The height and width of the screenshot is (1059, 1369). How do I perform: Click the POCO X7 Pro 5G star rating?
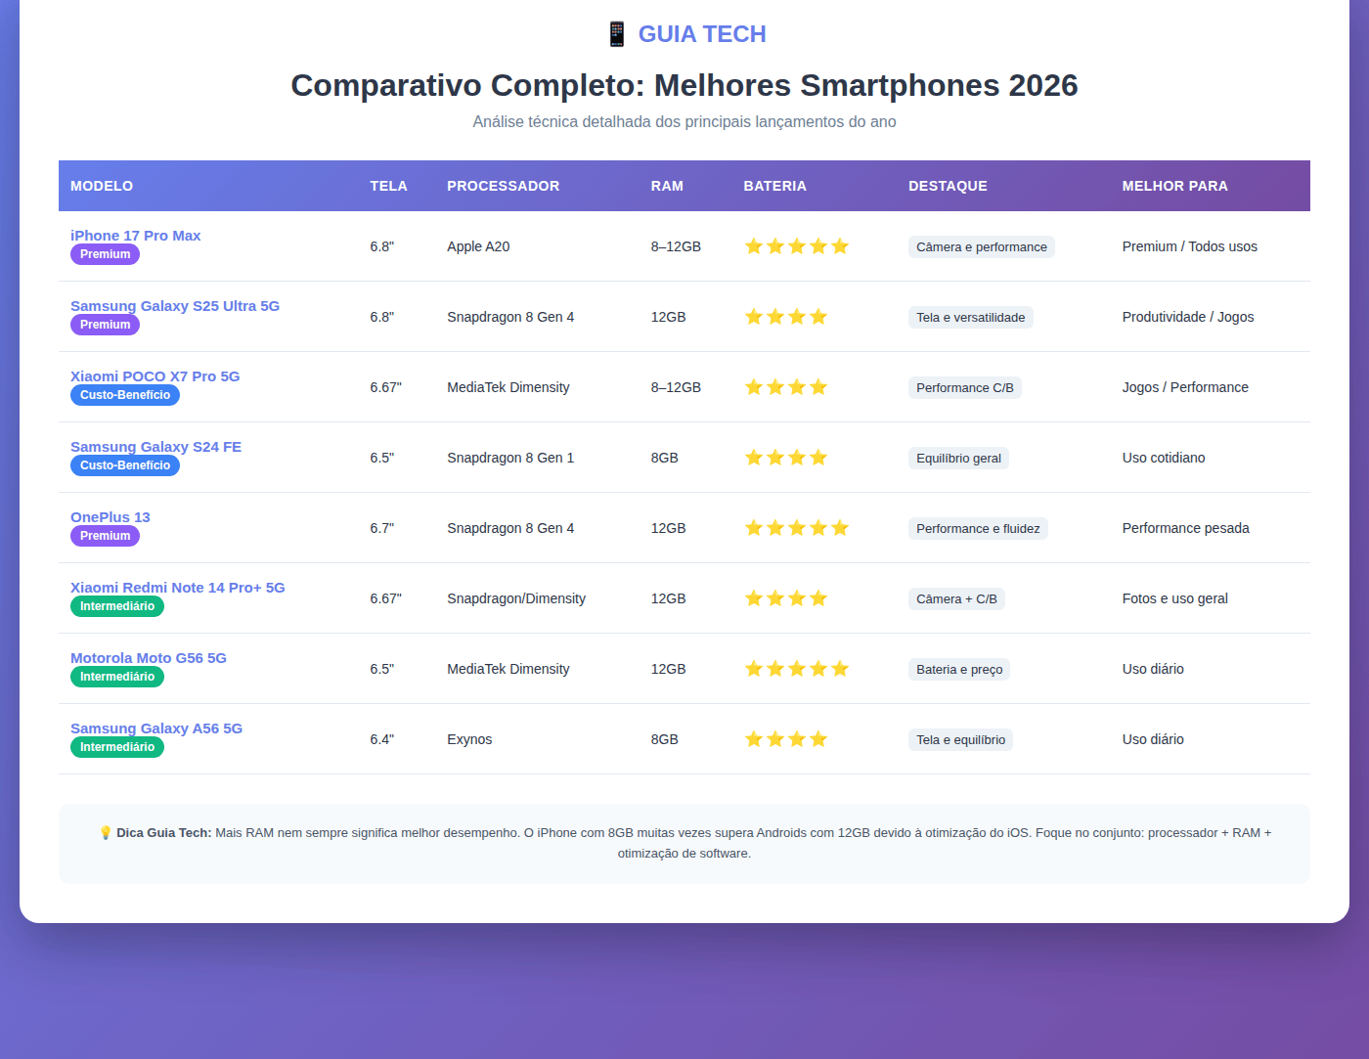coord(786,387)
